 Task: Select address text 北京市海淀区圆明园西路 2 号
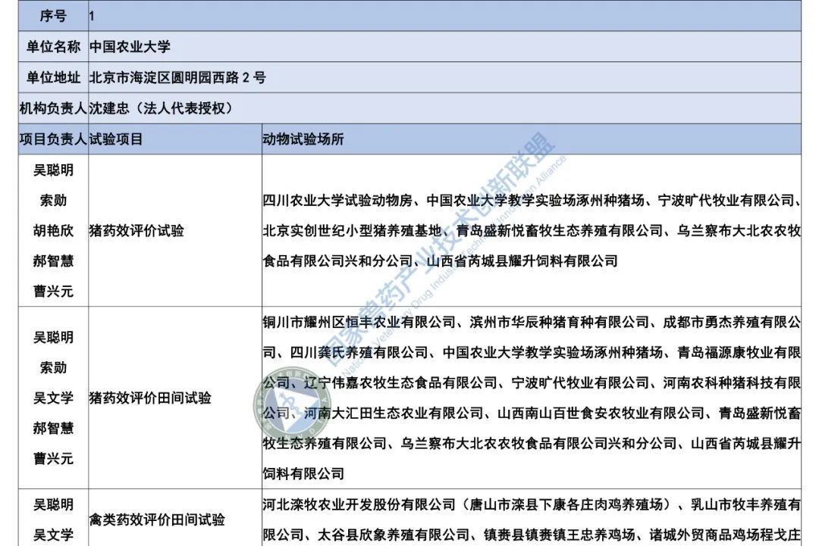pyautogui.click(x=177, y=78)
